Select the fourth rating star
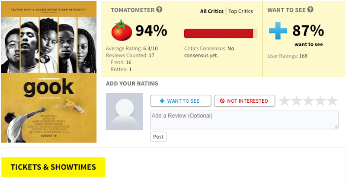 point(320,101)
